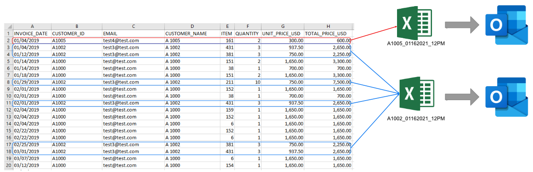Image resolution: width=533 pixels, height=172 pixels.
Task: Click the 03/12/2019 invoice date cell
Action: coord(32,165)
